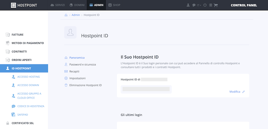
Task: Switch to the Shop tab
Action: pos(114,5)
